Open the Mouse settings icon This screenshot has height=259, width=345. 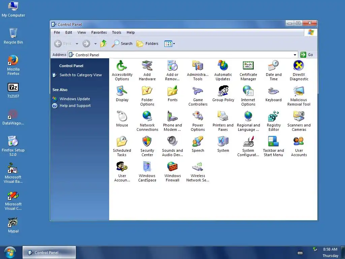(x=122, y=119)
